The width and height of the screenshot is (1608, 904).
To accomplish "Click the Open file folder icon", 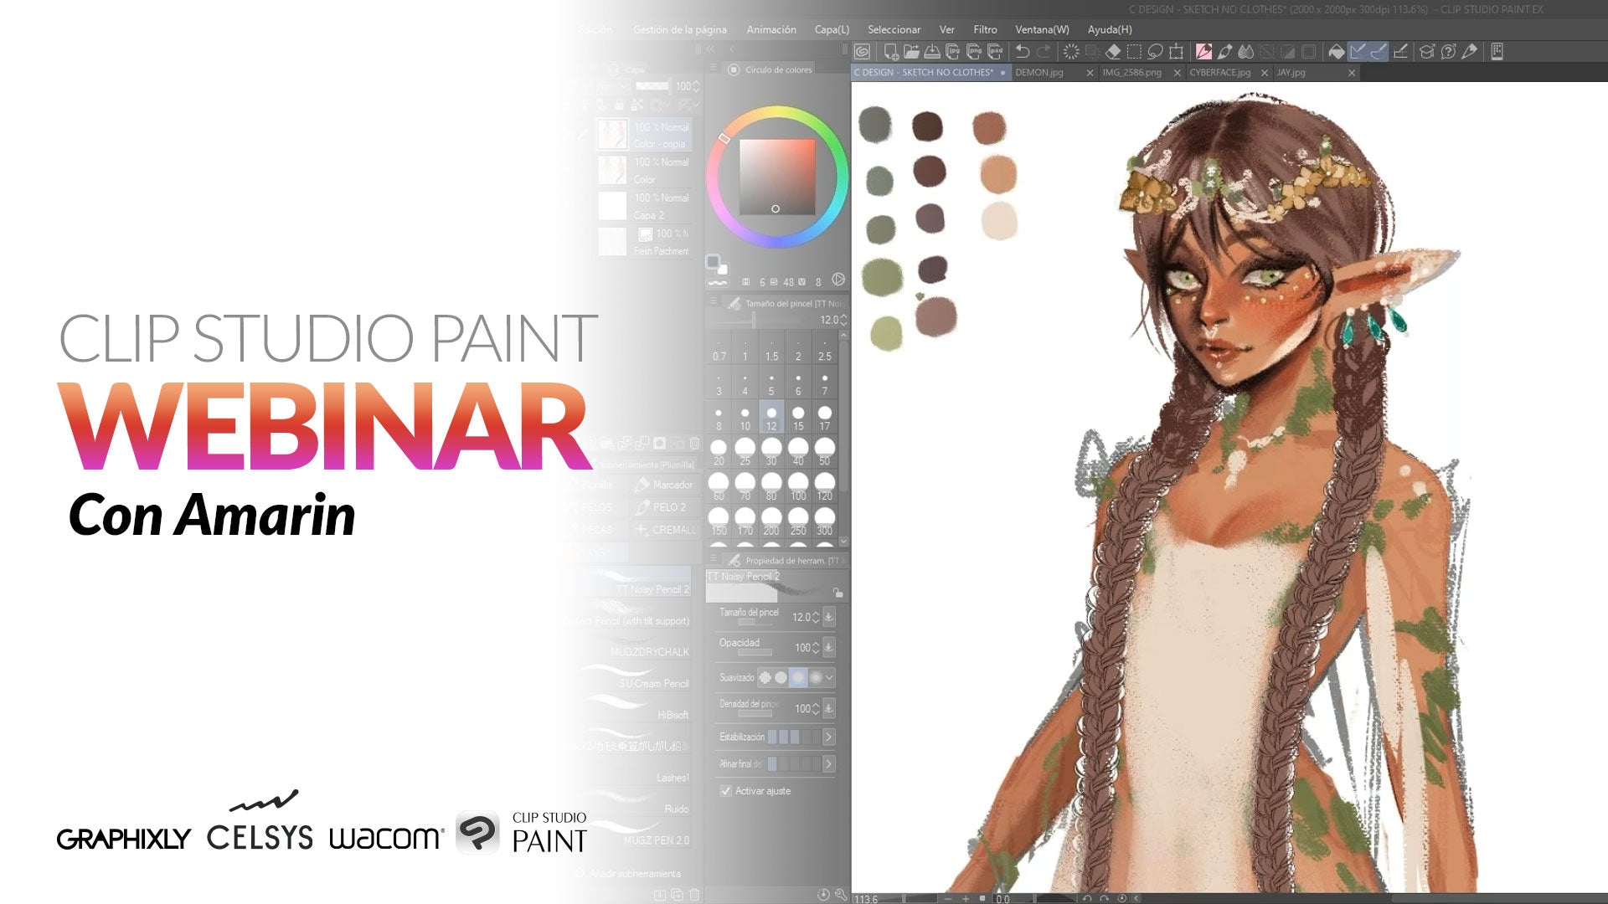I will click(x=911, y=52).
